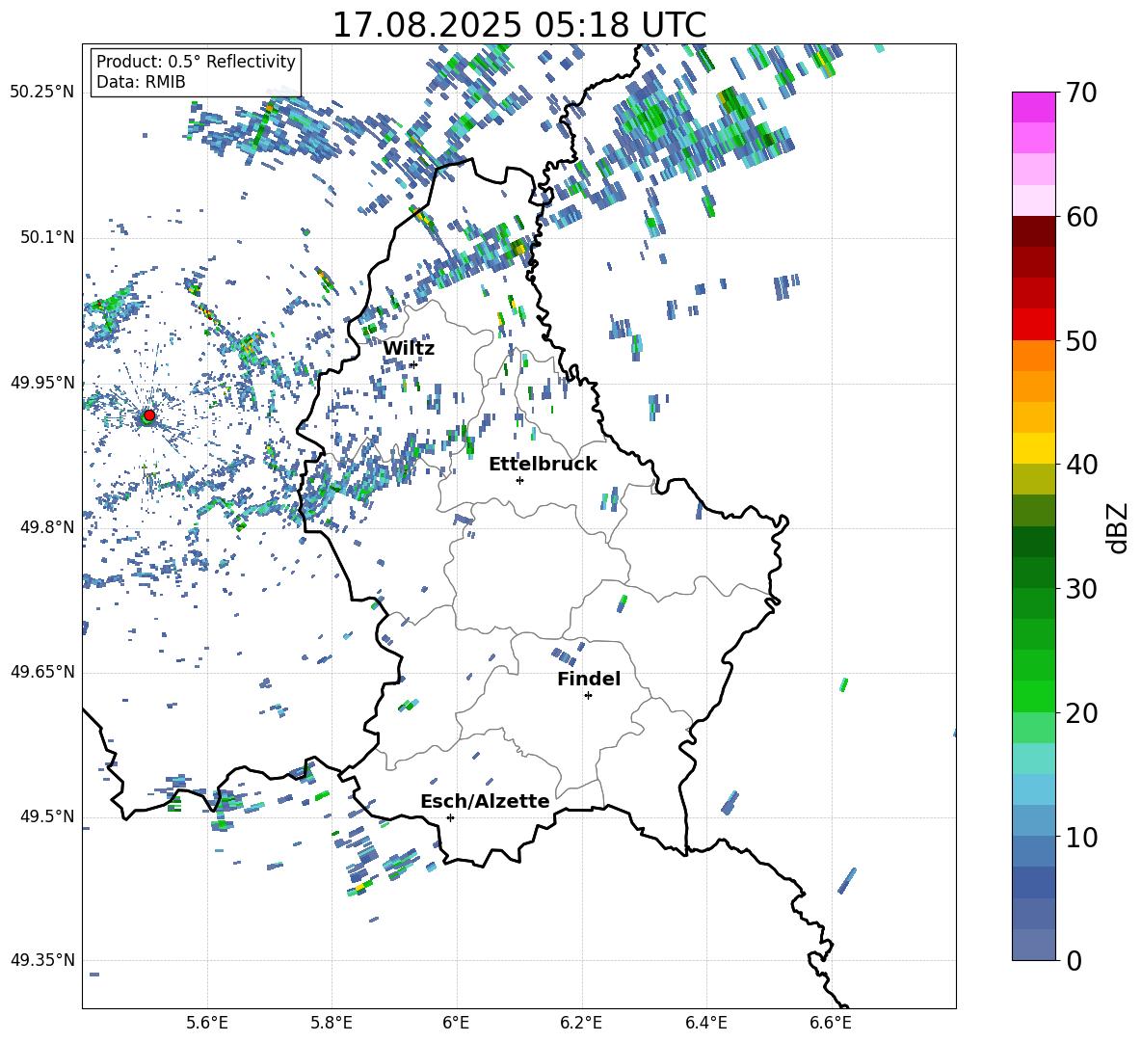
Task: Click the red radar site marker
Action: (148, 415)
